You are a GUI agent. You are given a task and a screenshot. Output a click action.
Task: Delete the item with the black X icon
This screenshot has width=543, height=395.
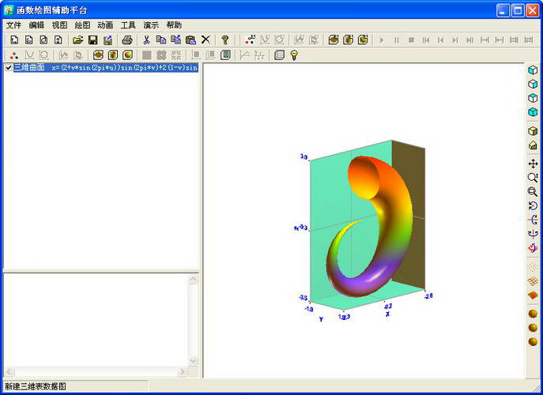[x=206, y=39]
